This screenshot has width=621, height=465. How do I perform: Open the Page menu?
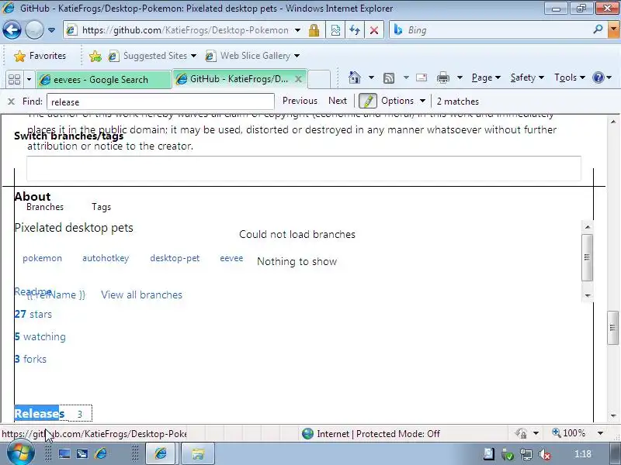pos(486,77)
